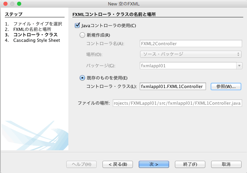
Task: Expand the パッケージ combo box arrow
Action: [x=239, y=66]
